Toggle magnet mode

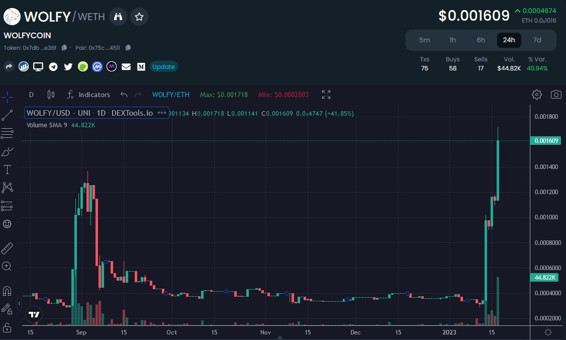tap(7, 291)
